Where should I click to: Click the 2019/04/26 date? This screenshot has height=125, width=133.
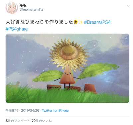pyautogui.click(x=30, y=110)
